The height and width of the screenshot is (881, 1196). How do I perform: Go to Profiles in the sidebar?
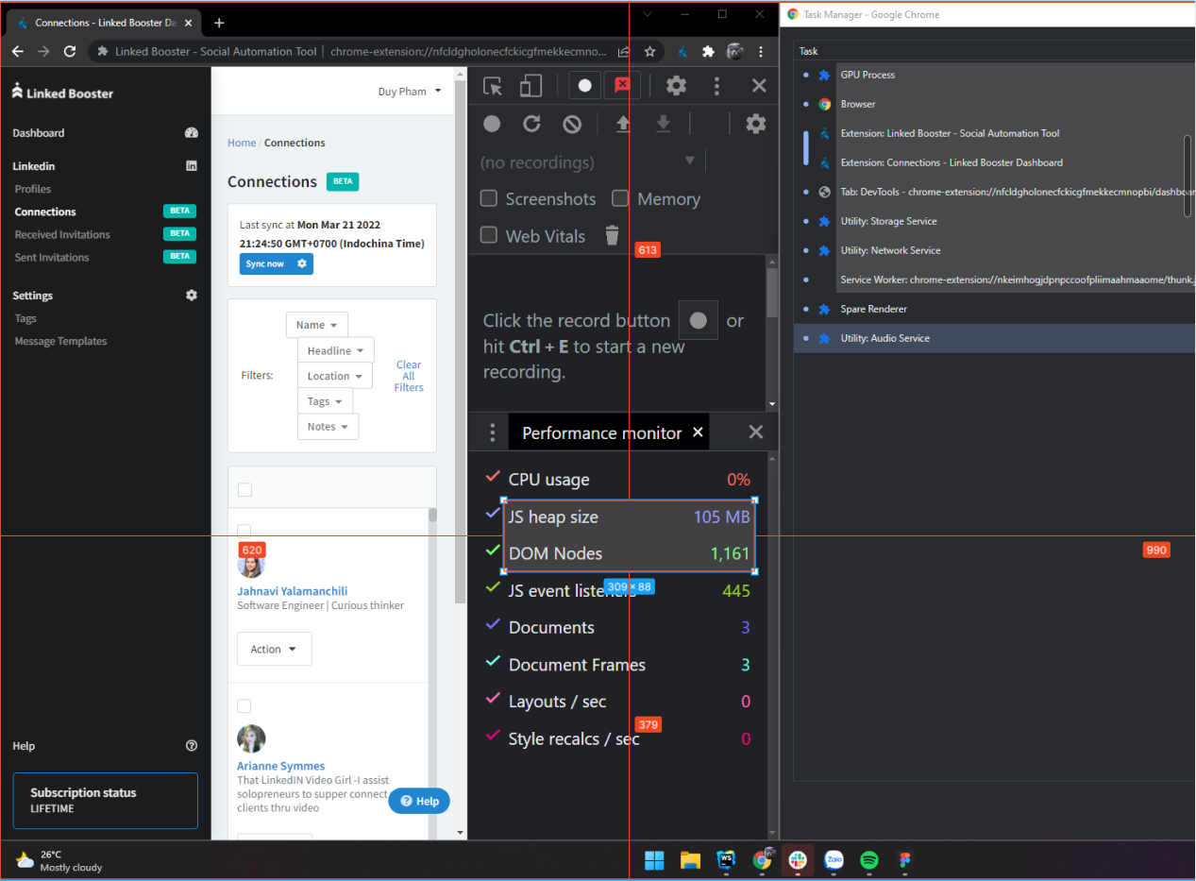[x=33, y=189]
